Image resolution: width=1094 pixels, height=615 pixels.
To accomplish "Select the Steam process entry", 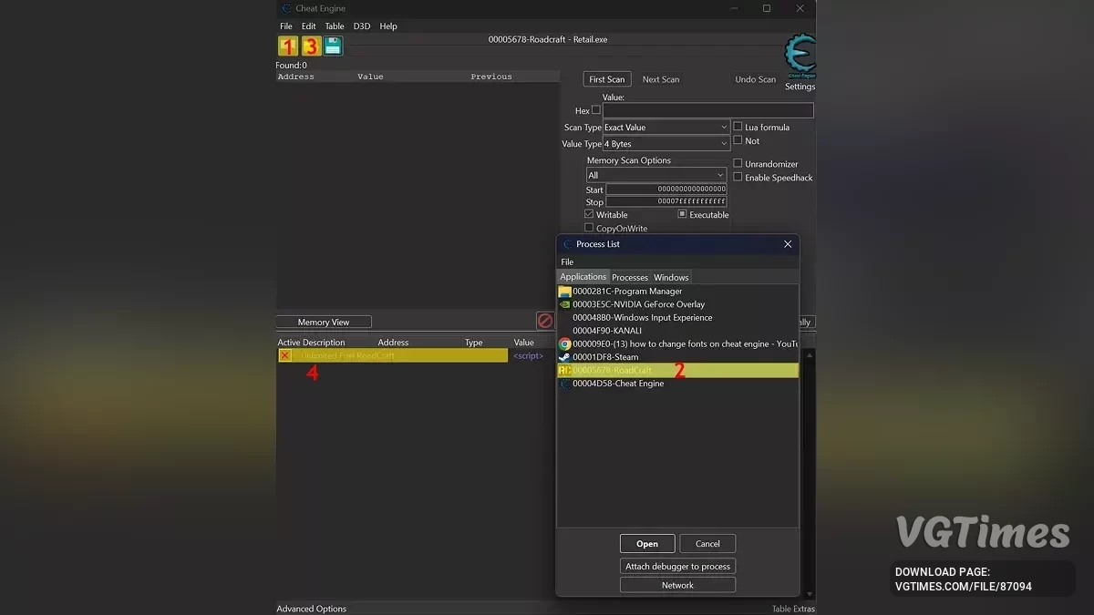I will coord(605,357).
